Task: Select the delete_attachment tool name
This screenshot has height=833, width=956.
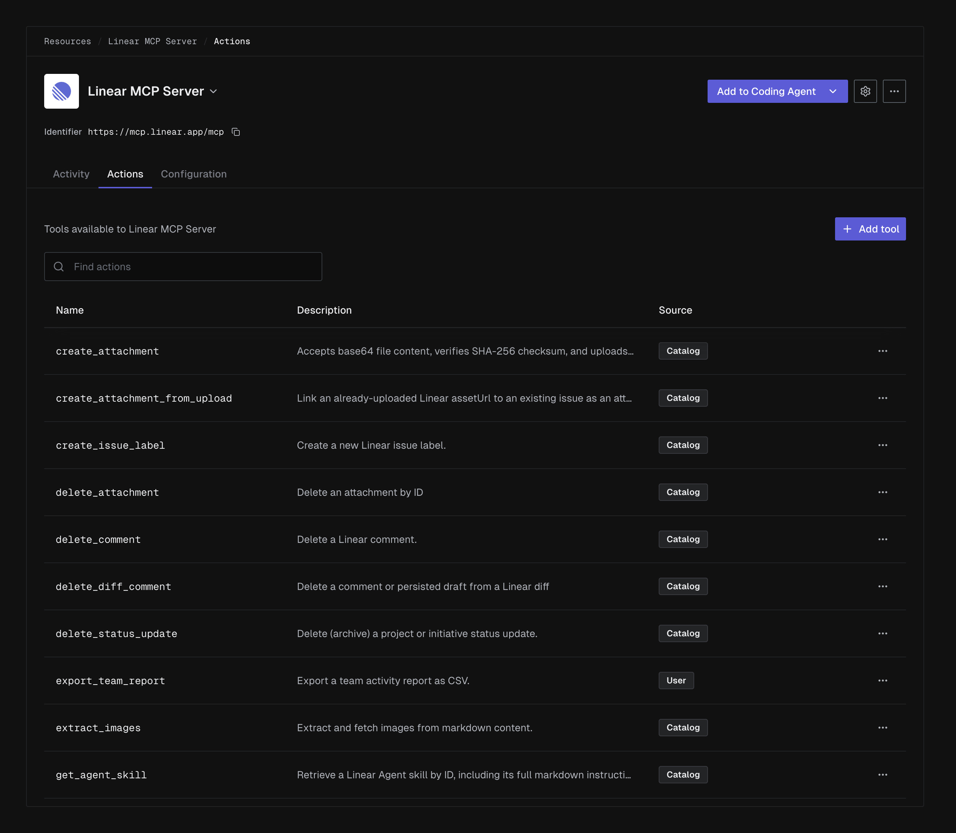Action: (x=107, y=492)
